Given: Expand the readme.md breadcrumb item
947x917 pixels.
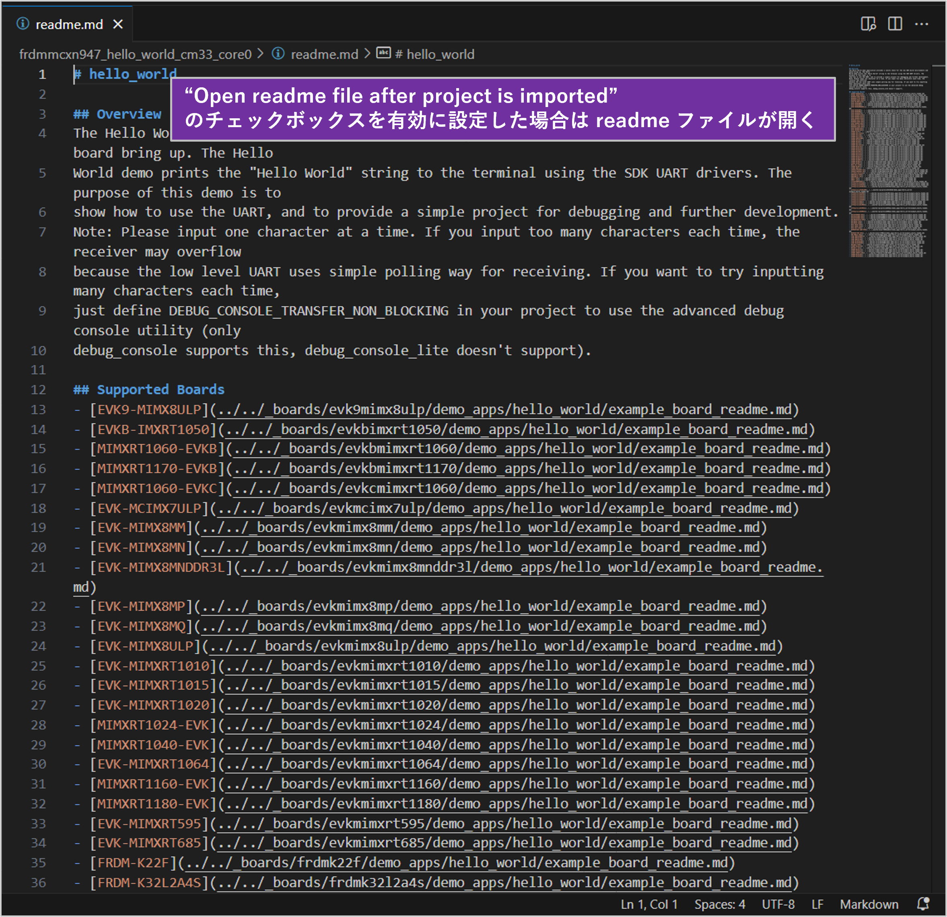Looking at the screenshot, I should pyautogui.click(x=324, y=54).
